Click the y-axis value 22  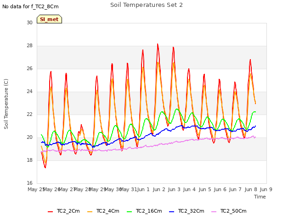point(29,114)
